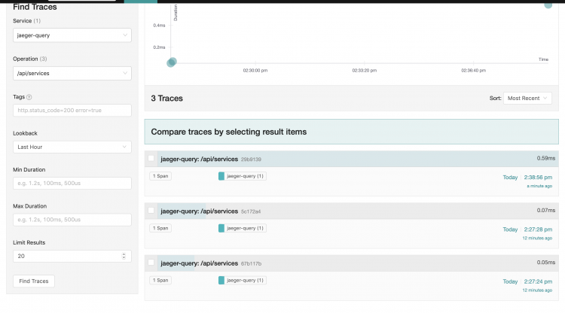
Task: Click the 1 Span tag in second trace
Action: [160, 228]
